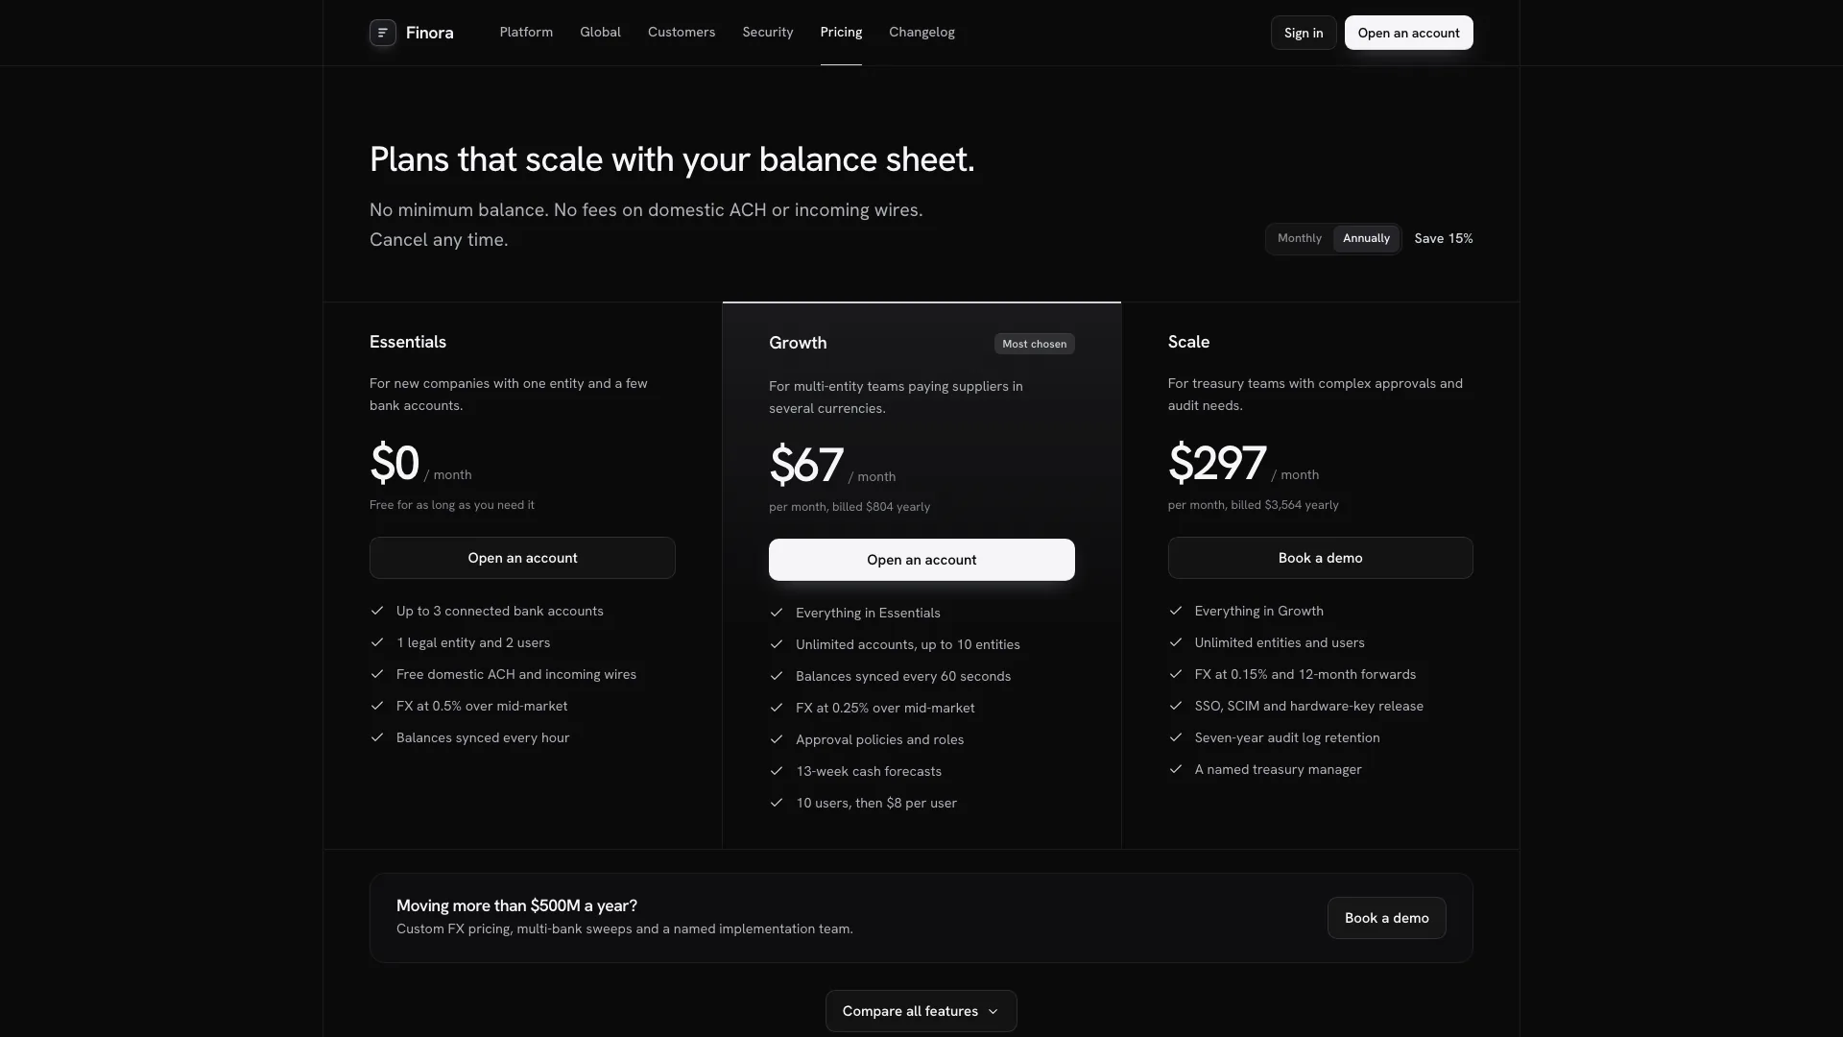Click checkmark beside Everything in Essentials

point(777,613)
